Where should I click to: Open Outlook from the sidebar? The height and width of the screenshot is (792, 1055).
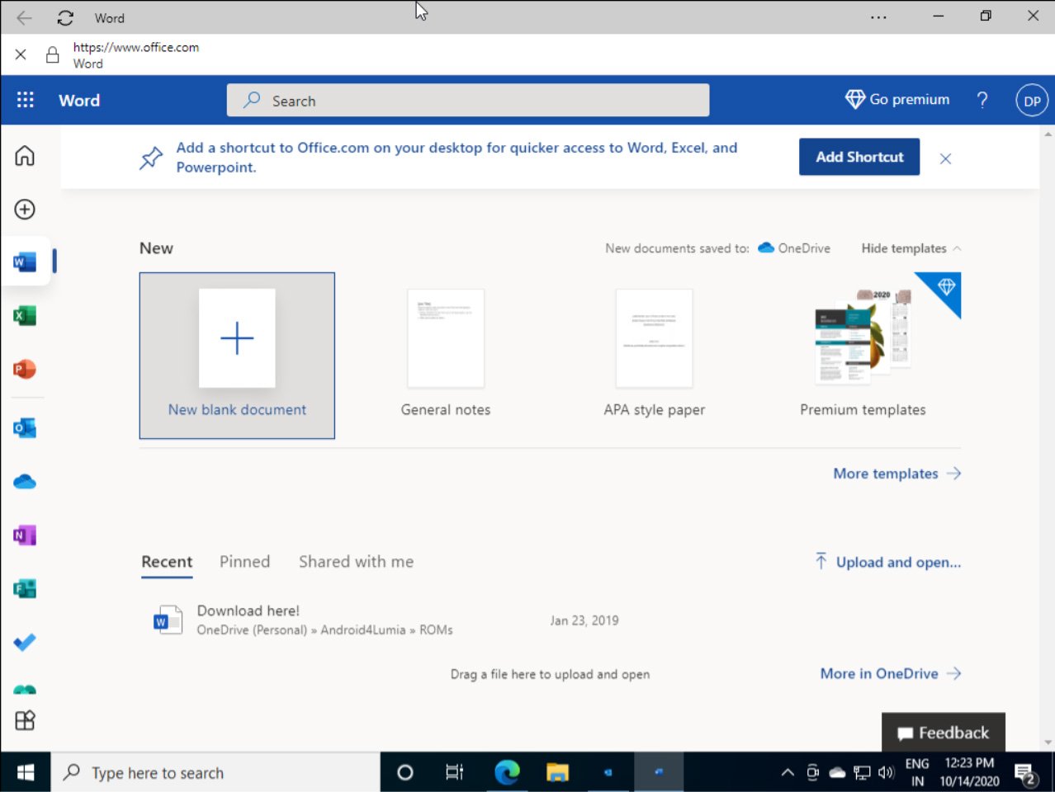[x=25, y=427]
